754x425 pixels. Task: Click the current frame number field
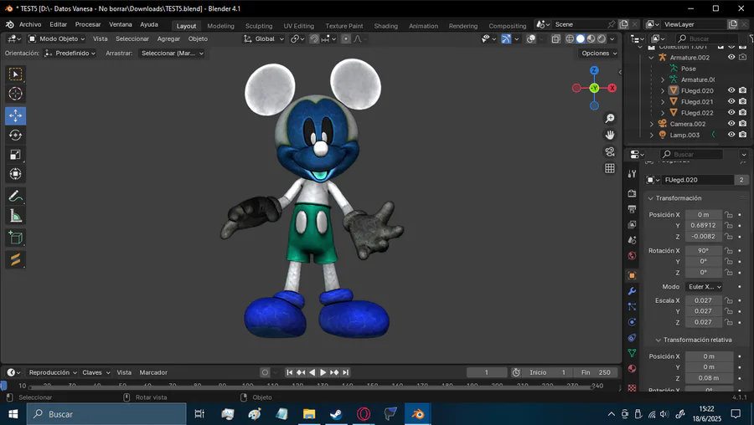click(x=487, y=372)
